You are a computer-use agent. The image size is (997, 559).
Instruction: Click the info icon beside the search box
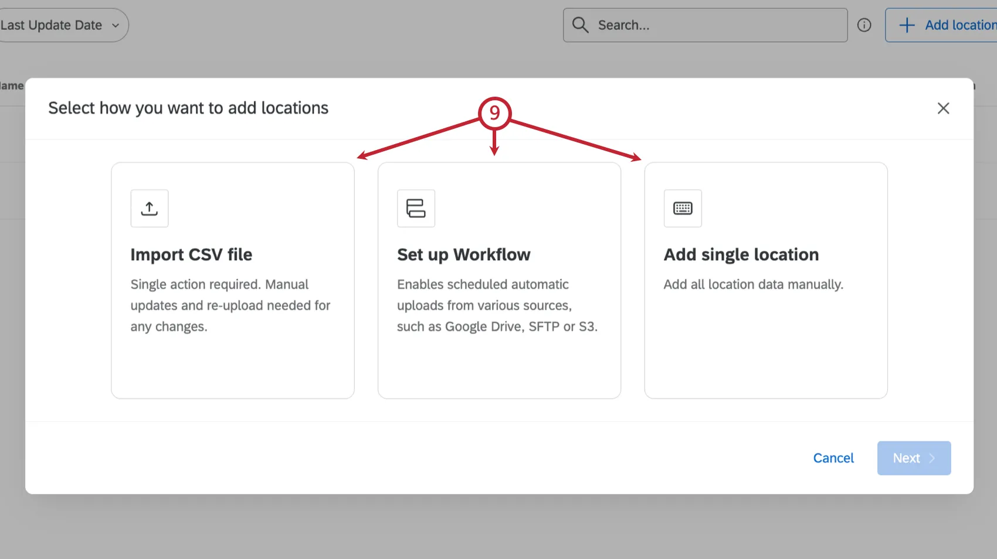click(864, 25)
